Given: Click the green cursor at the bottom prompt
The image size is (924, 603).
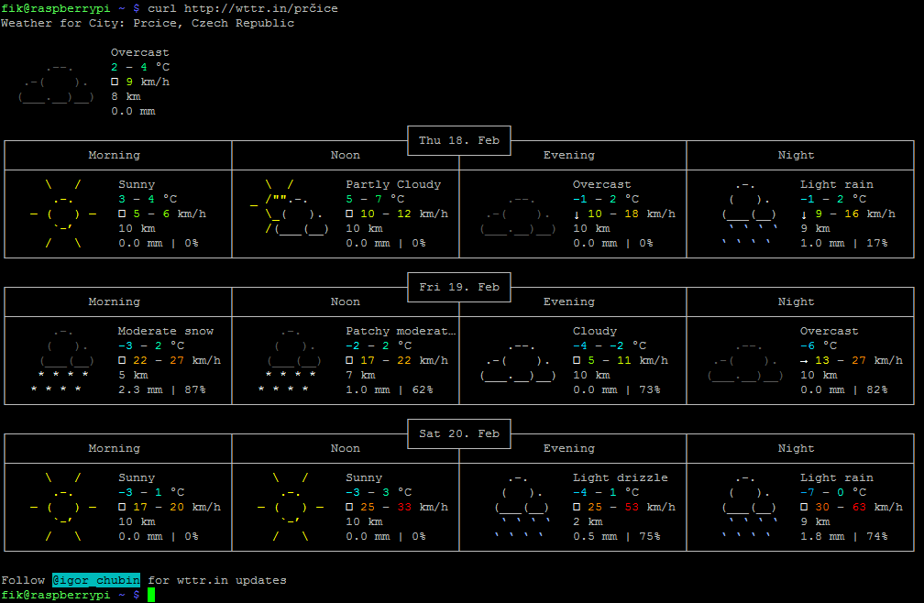Looking at the screenshot, I should (x=151, y=595).
